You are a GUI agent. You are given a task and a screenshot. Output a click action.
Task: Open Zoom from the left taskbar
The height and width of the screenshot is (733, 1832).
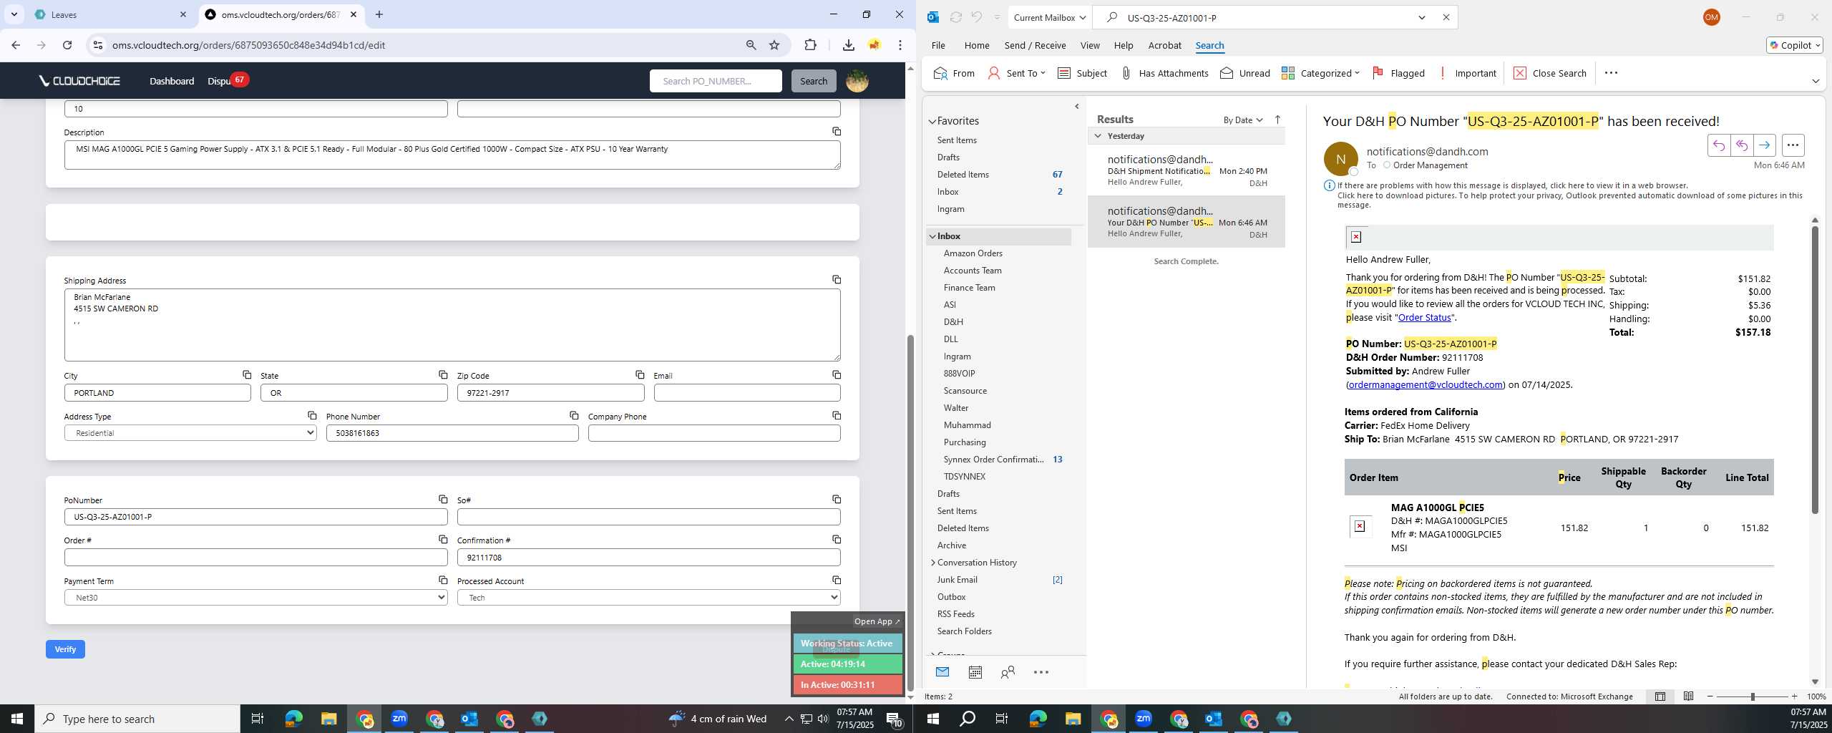coord(399,719)
